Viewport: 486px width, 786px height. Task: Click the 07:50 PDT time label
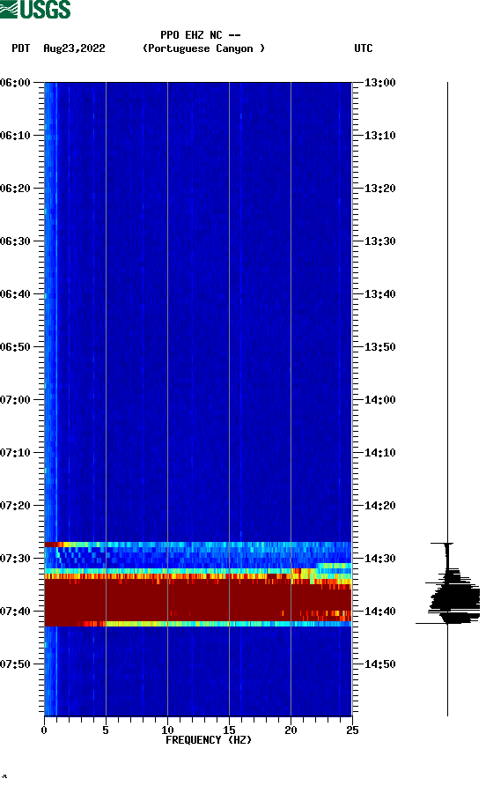(16, 664)
